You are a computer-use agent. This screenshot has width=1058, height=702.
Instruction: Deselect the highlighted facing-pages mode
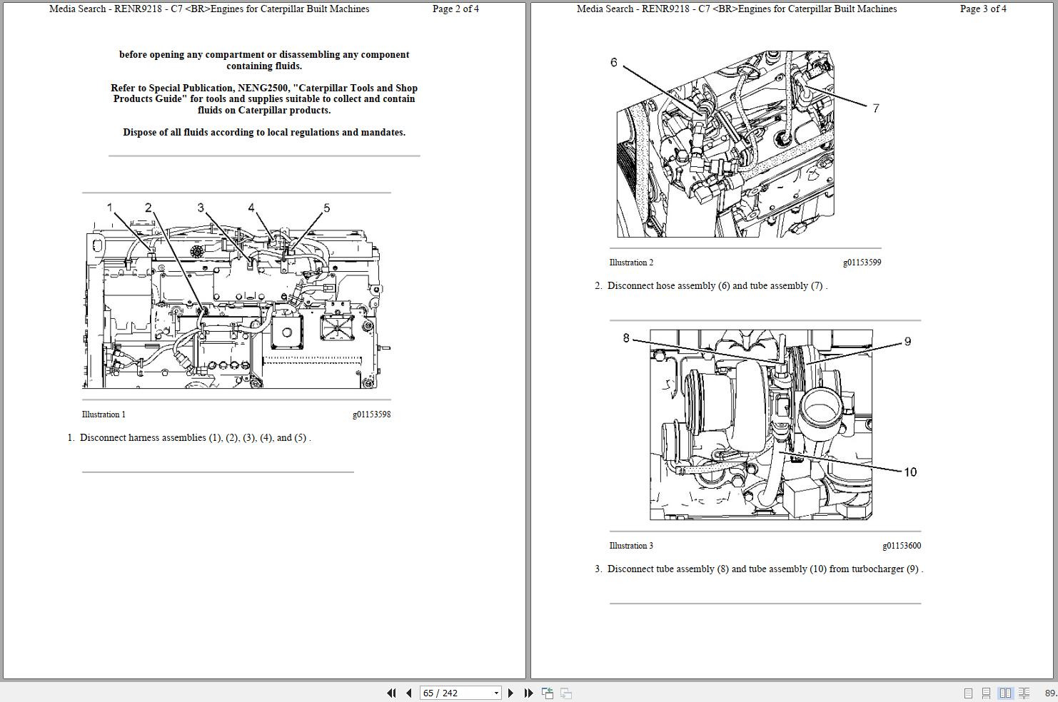[x=1005, y=693]
